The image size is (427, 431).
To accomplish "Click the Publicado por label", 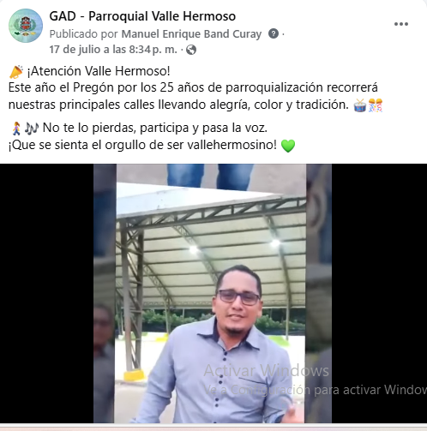I will pos(83,34).
